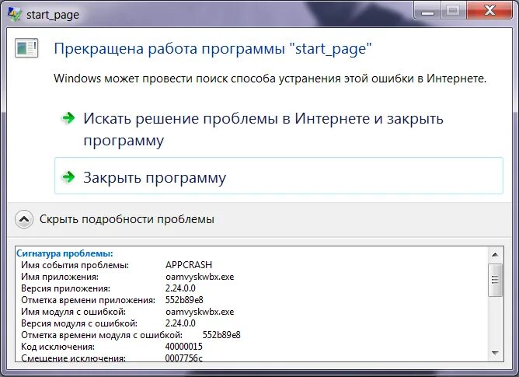
Task: Click 2.24.0.0 in the application version row
Action: [180, 288]
